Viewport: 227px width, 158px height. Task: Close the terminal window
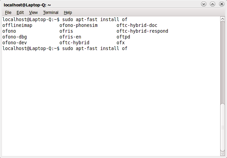point(221,4)
